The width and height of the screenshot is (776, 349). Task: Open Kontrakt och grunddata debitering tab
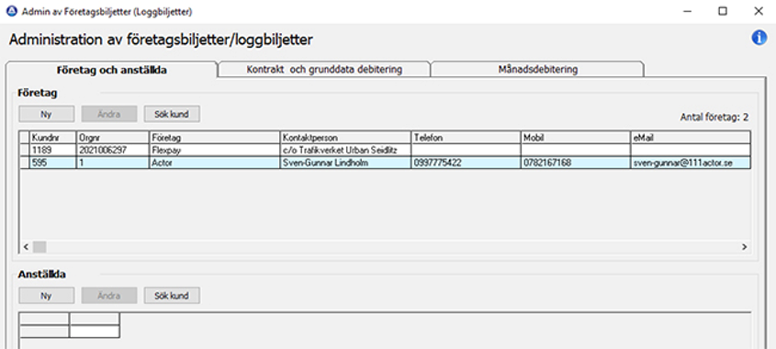tap(324, 69)
